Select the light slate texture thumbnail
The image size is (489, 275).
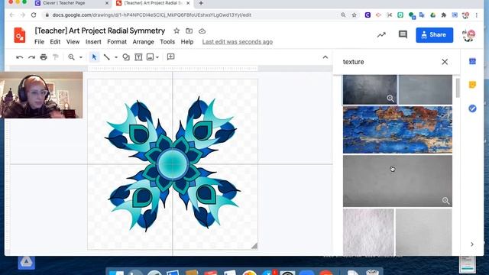pyautogui.click(x=426, y=89)
